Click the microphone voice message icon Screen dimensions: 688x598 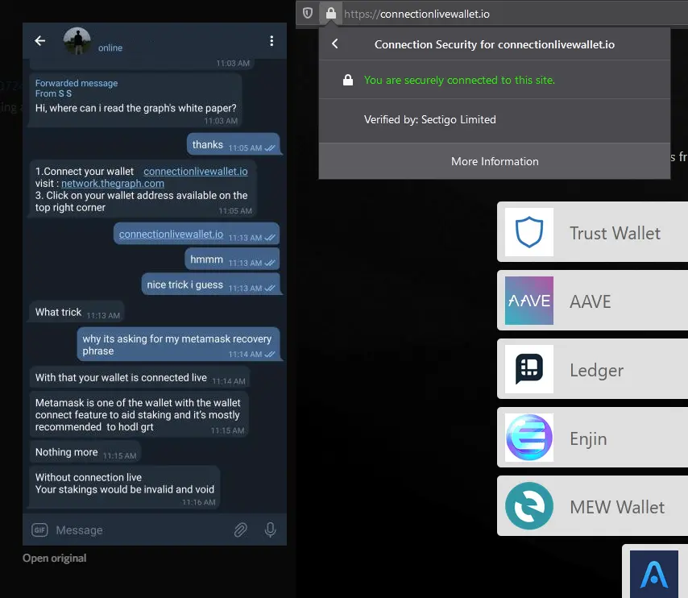(271, 530)
